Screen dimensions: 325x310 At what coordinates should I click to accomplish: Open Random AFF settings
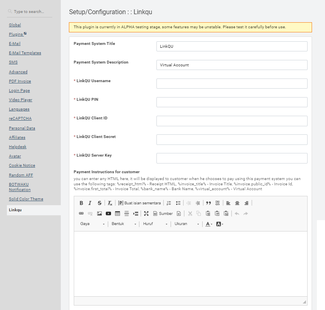pyautogui.click(x=21, y=175)
